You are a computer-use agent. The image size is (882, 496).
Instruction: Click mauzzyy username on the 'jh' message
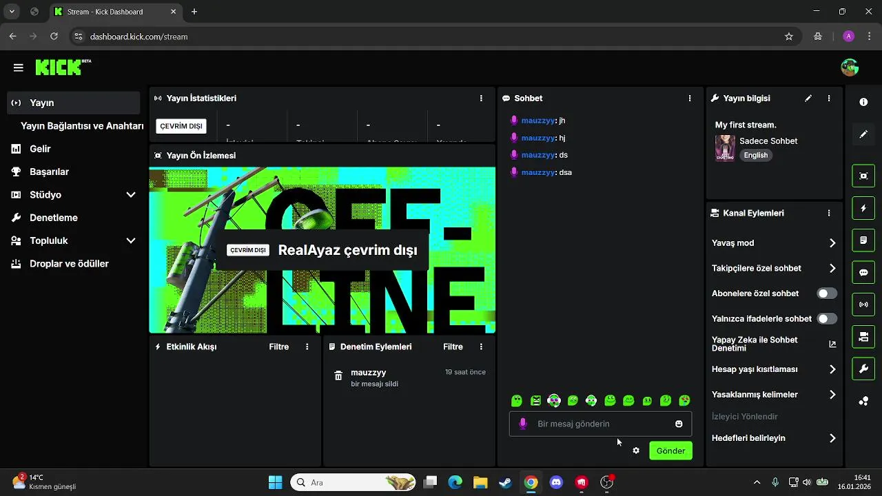537,121
